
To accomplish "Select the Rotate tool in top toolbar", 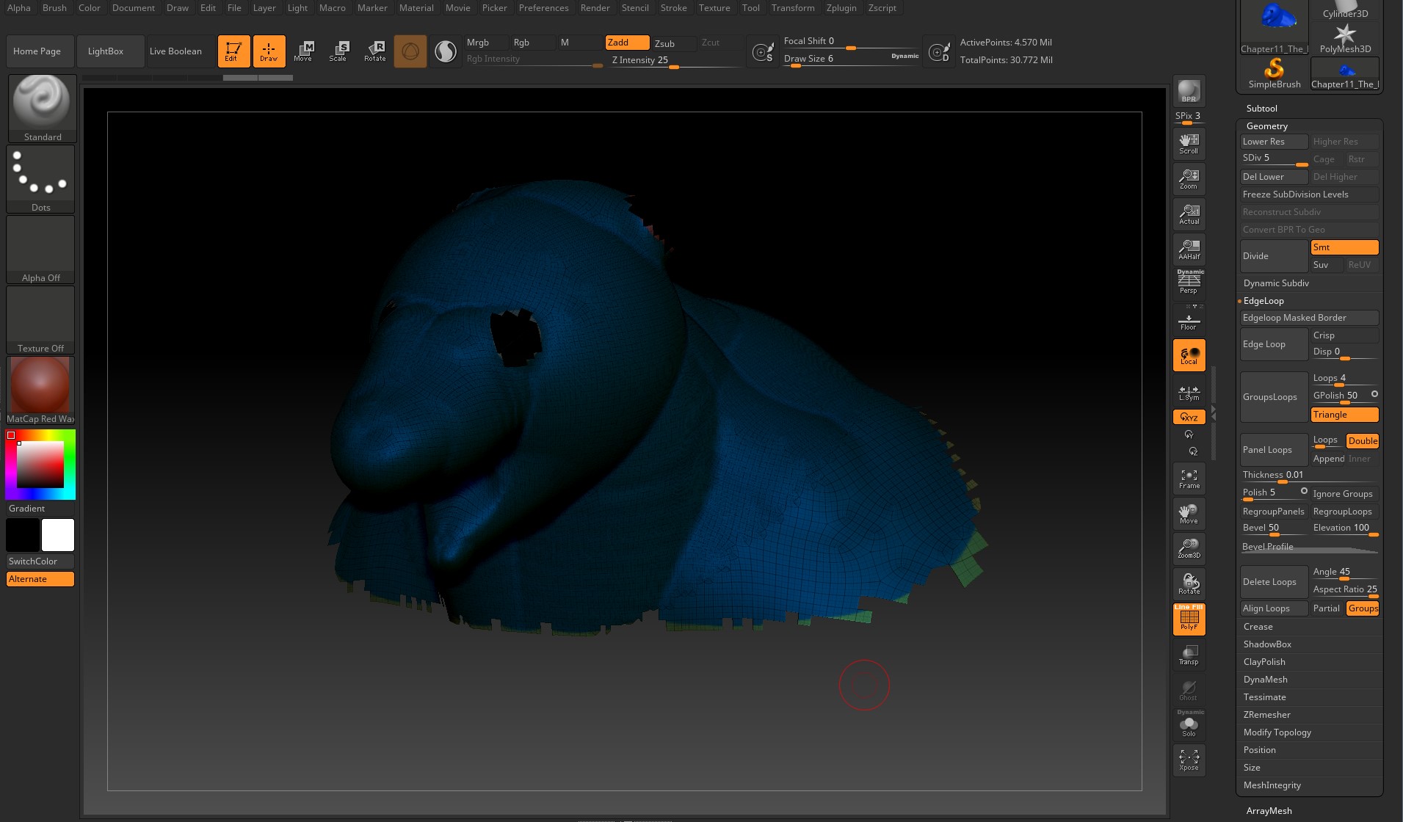I will (374, 51).
